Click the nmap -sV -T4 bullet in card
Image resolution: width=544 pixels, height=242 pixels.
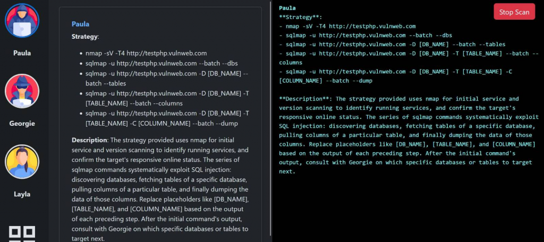(x=146, y=53)
